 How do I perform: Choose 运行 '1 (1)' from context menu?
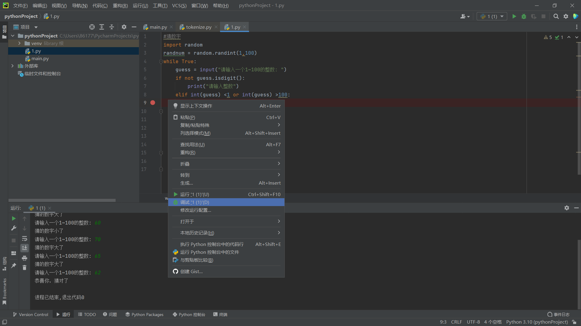[x=226, y=195]
